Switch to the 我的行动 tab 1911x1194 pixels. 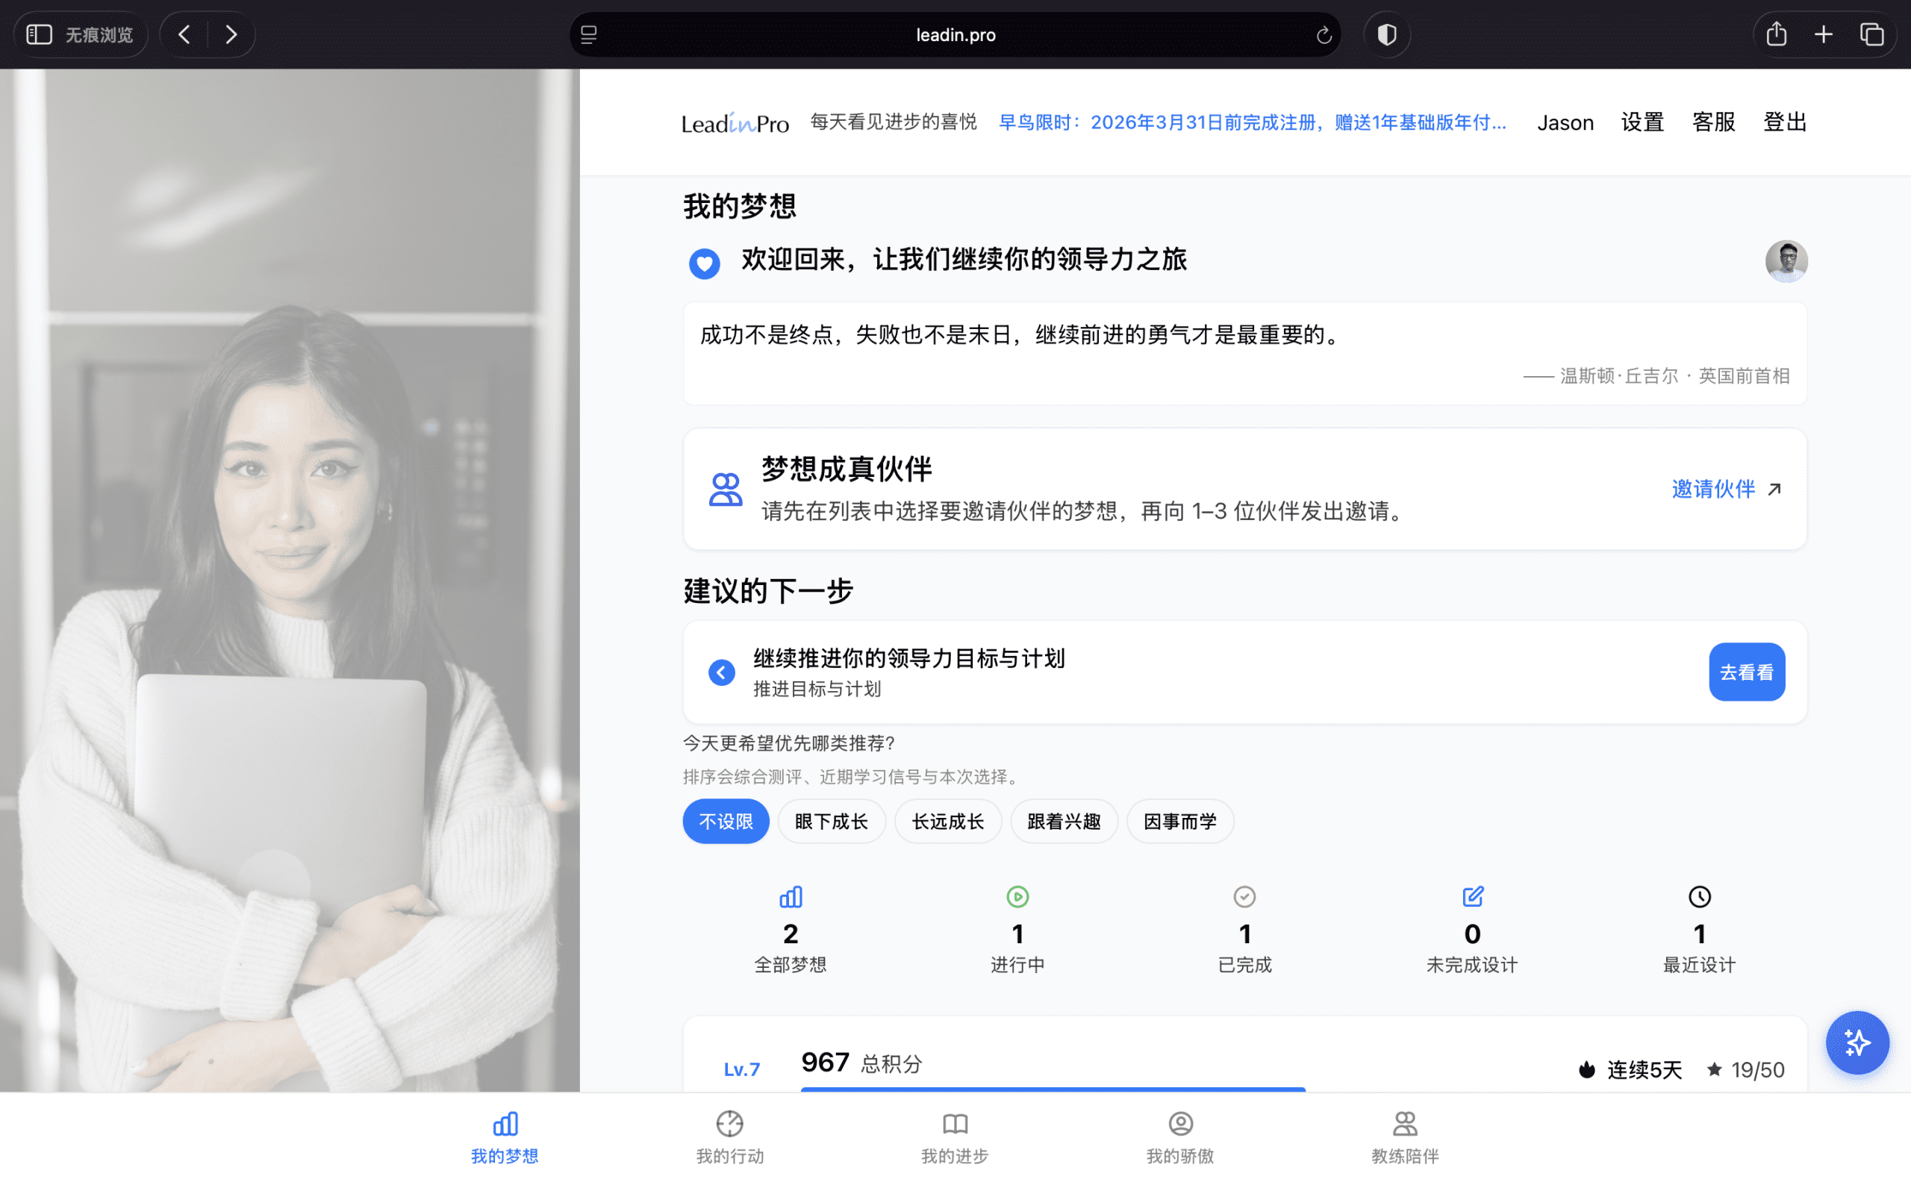(x=729, y=1137)
